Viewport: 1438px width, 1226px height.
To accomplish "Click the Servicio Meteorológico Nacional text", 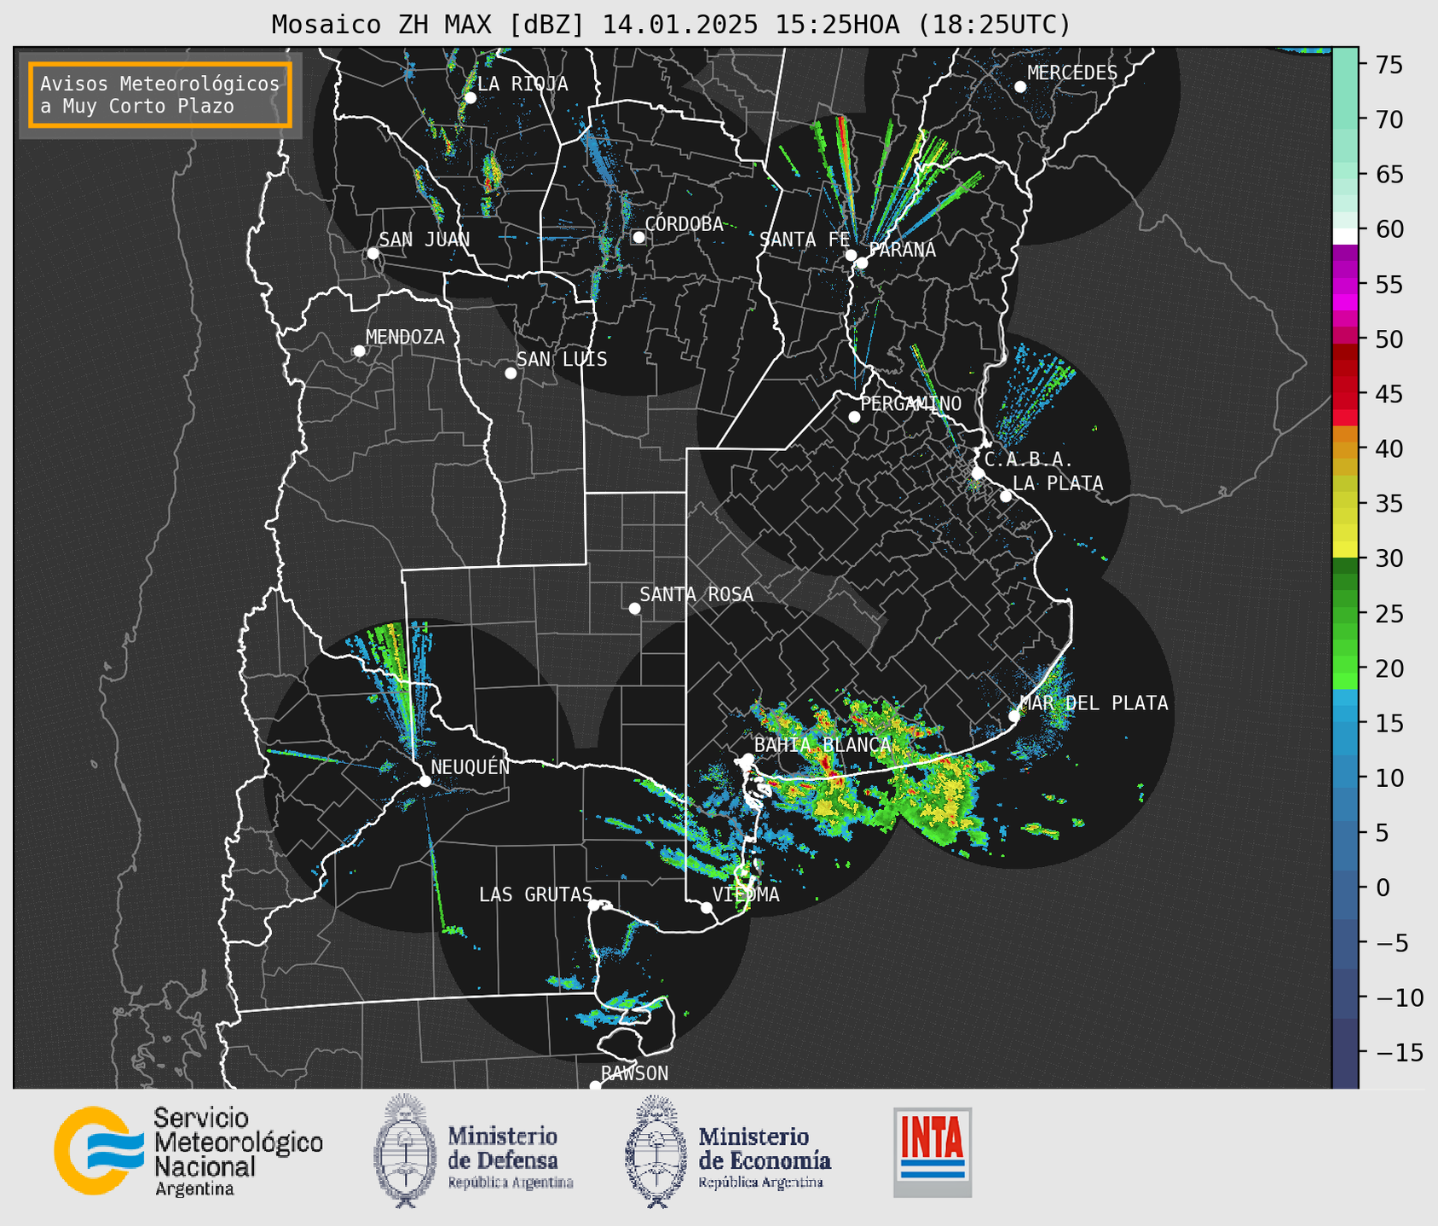I will pyautogui.click(x=238, y=1151).
